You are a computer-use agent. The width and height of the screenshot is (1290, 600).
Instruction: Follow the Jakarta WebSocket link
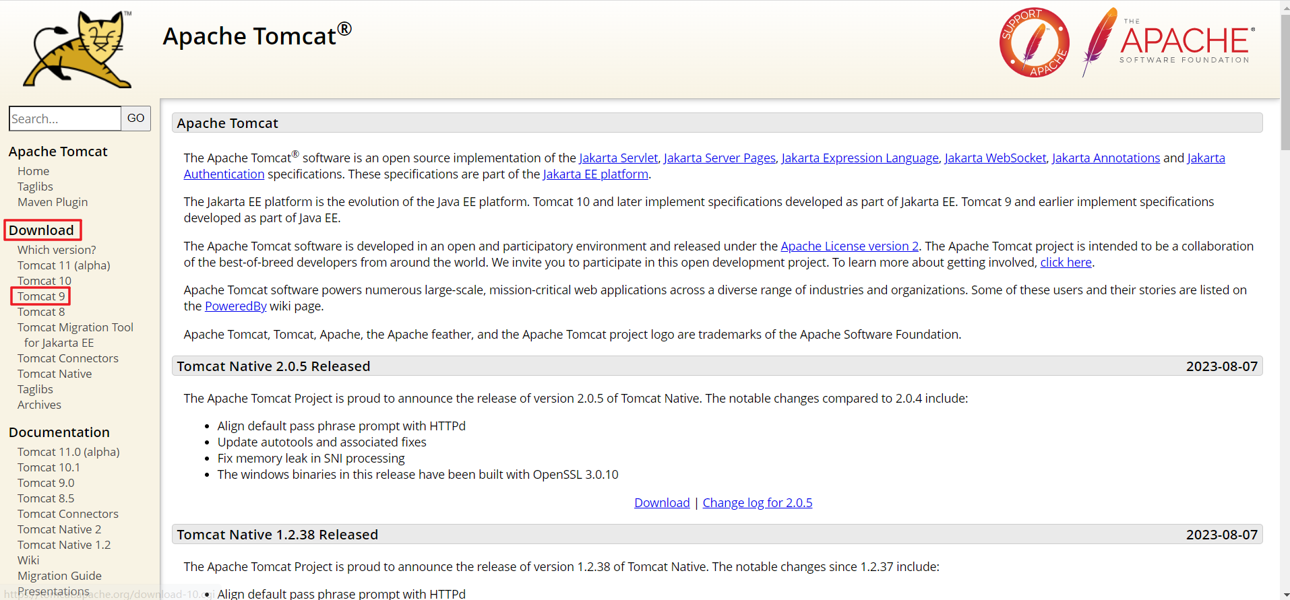tap(995, 158)
